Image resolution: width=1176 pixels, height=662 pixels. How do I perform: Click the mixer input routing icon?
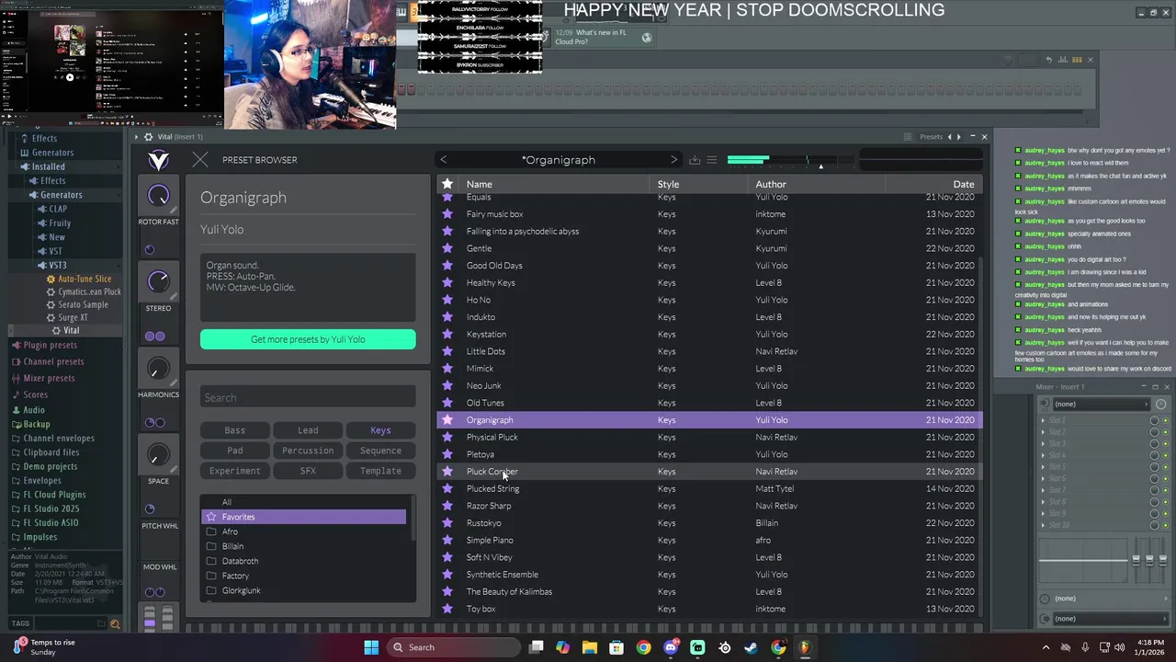[x=1045, y=405]
